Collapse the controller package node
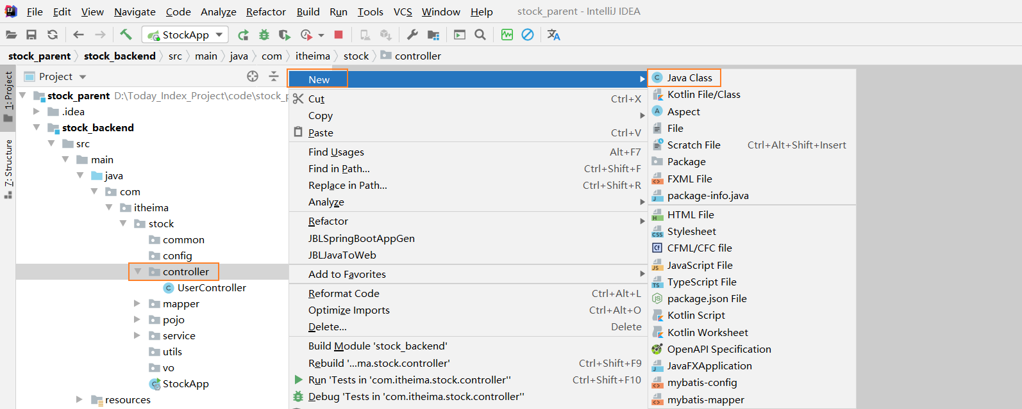Screen dimensions: 1022x409 click(x=137, y=271)
